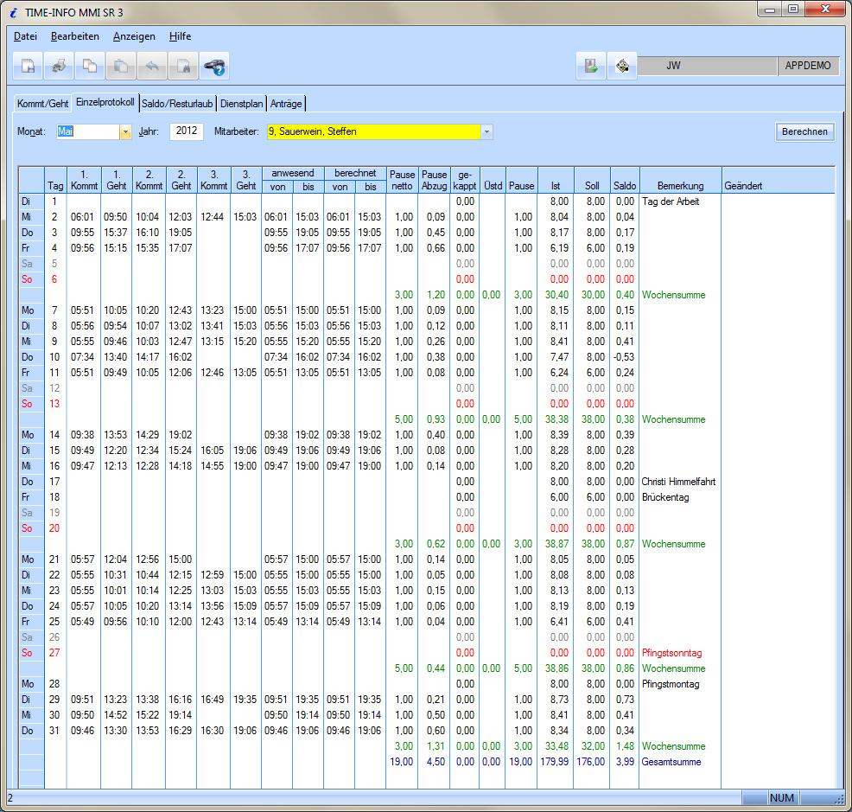
Task: Open the Datei menu
Action: coord(26,36)
